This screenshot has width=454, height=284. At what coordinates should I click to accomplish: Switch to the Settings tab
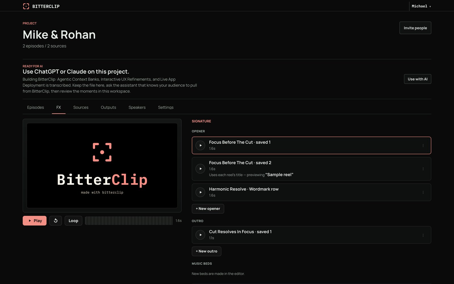(x=166, y=107)
